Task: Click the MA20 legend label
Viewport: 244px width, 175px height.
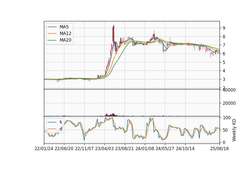Action: pos(65,40)
